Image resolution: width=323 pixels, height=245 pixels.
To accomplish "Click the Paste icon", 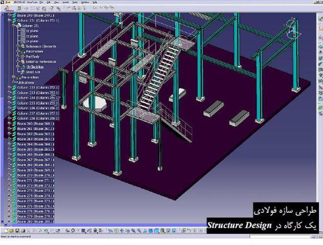I will click(x=40, y=231).
